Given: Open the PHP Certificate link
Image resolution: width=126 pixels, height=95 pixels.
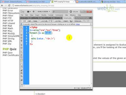Looking at the screenshot, I should click(11, 55).
